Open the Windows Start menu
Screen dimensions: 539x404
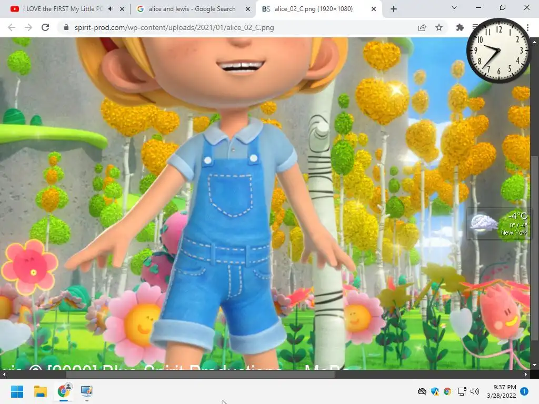pos(17,391)
